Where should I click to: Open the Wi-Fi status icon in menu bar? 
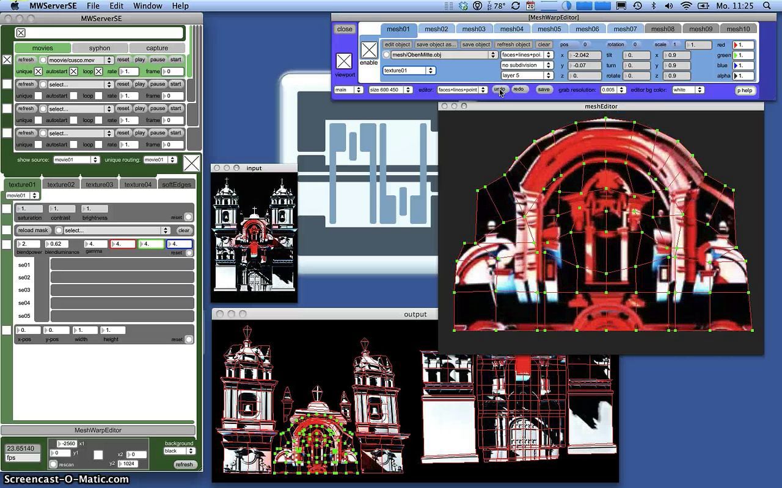coord(686,5)
